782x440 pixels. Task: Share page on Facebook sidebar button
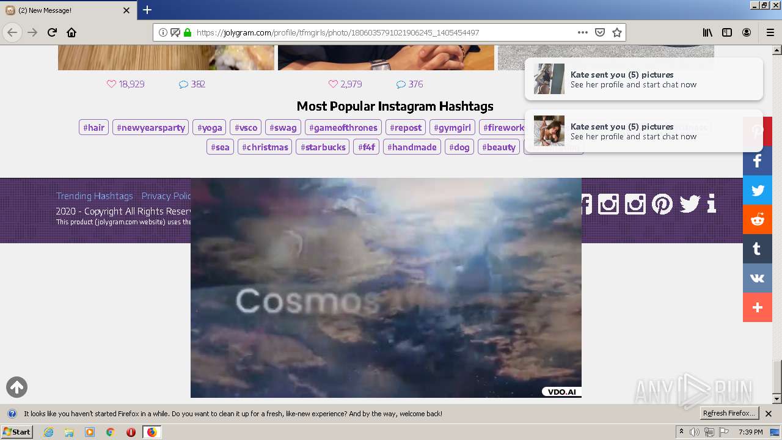coord(758,161)
